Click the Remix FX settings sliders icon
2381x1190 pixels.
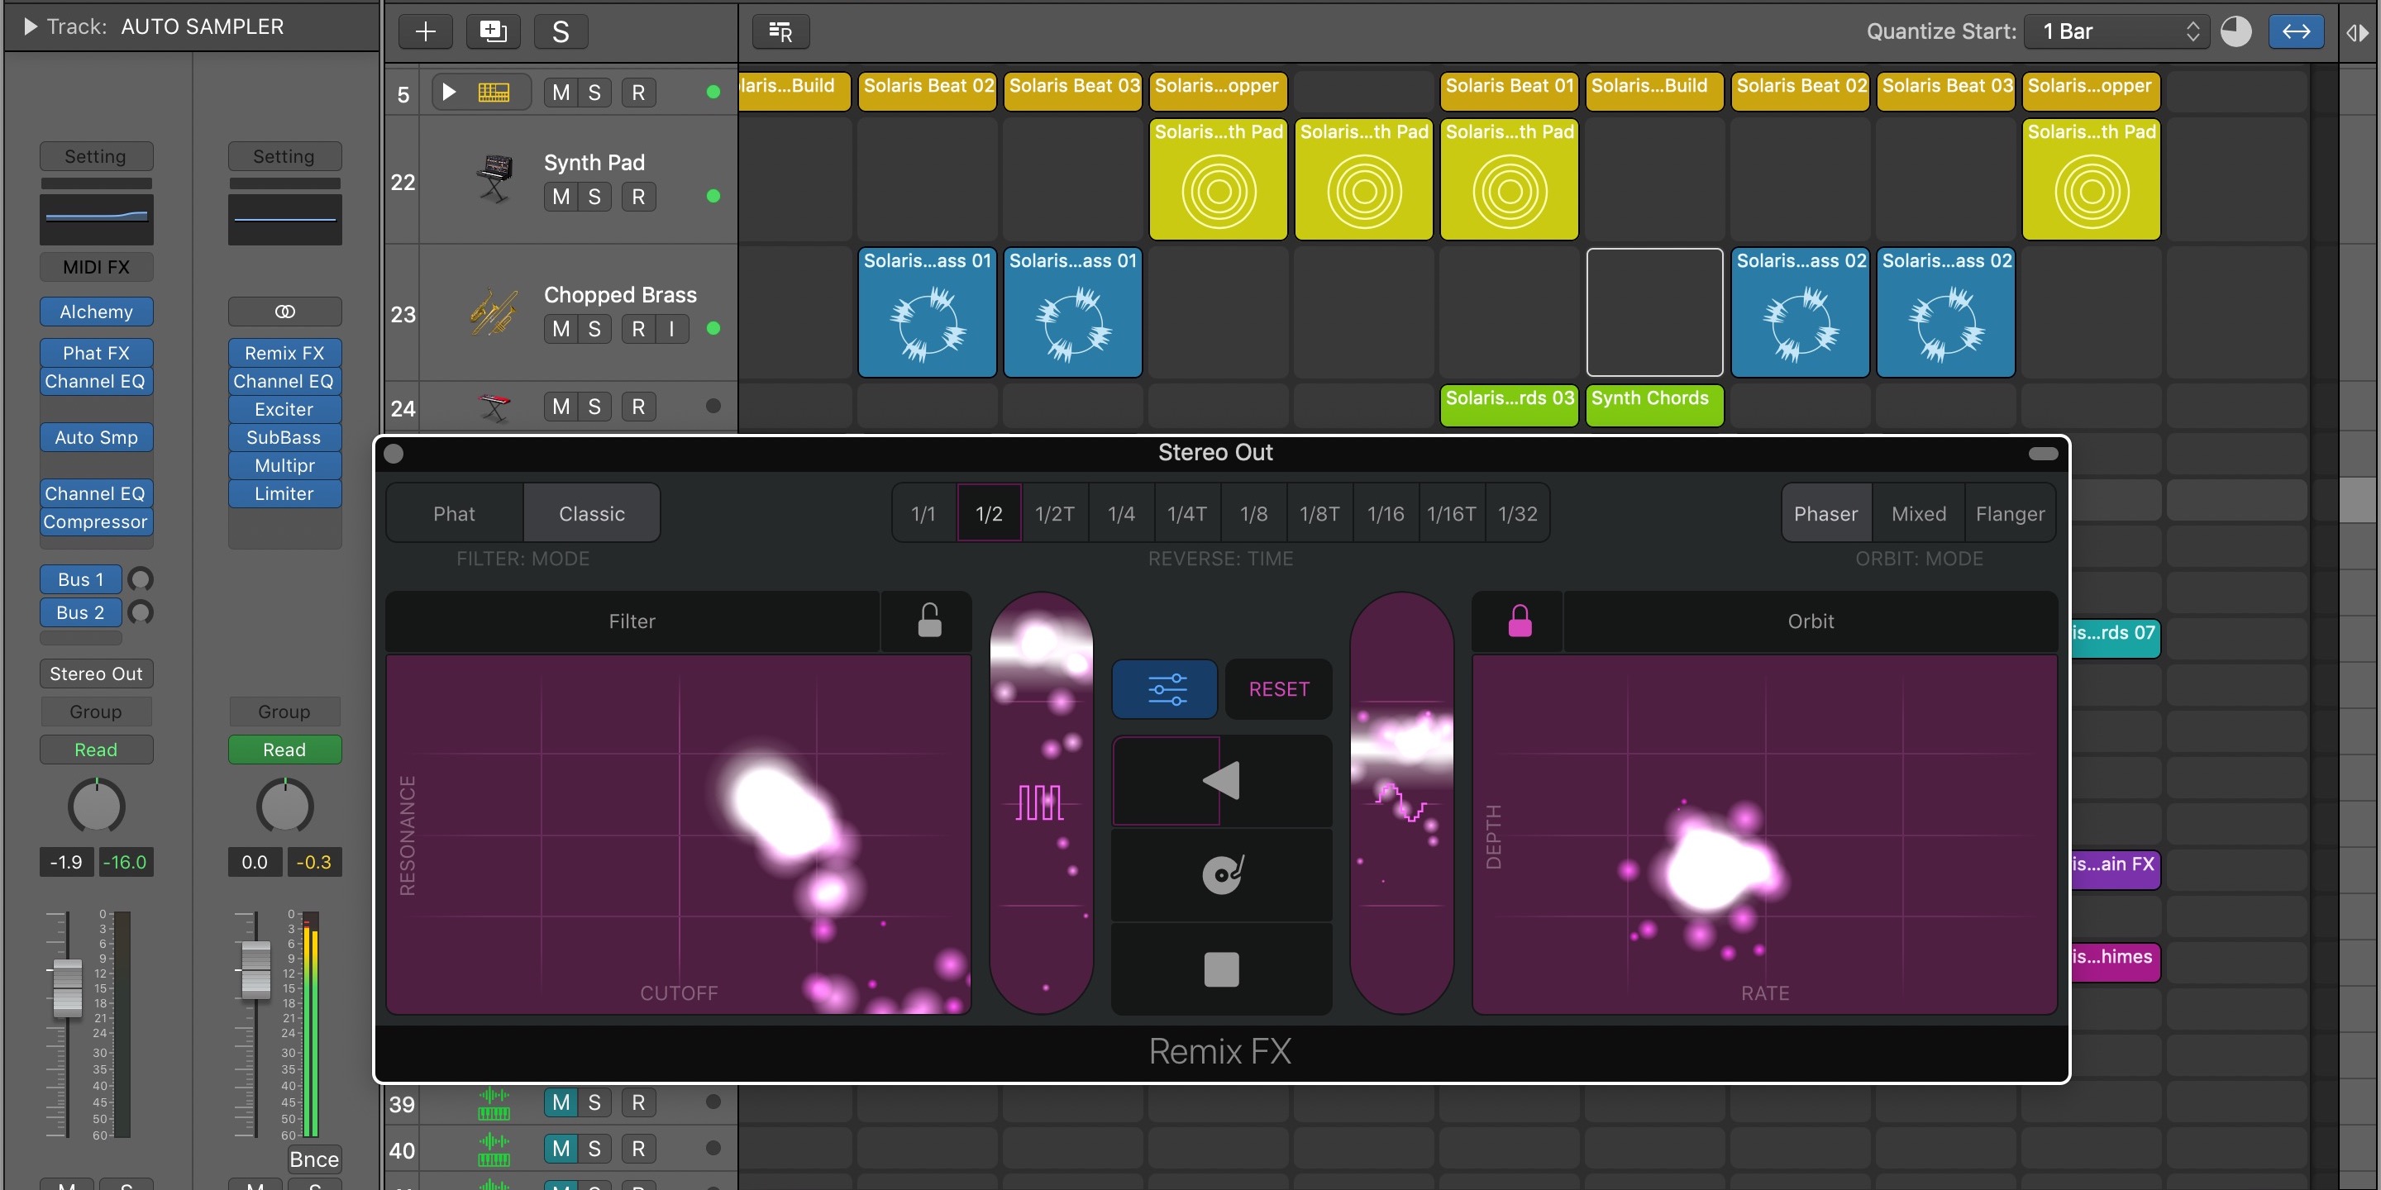(1164, 689)
